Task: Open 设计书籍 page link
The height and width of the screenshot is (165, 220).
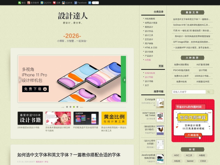Action: (149, 81)
